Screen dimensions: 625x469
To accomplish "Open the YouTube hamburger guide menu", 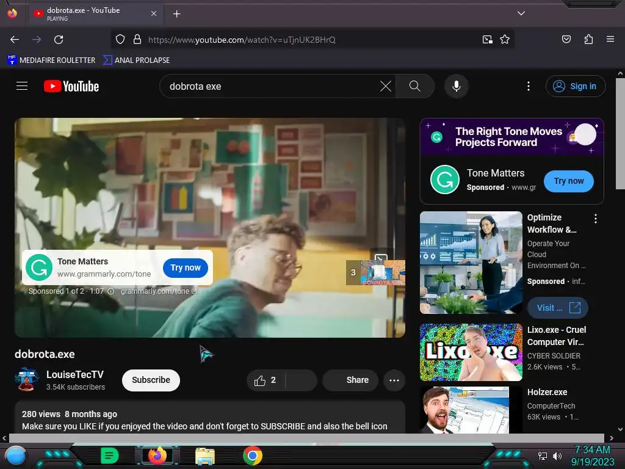I will [x=22, y=86].
